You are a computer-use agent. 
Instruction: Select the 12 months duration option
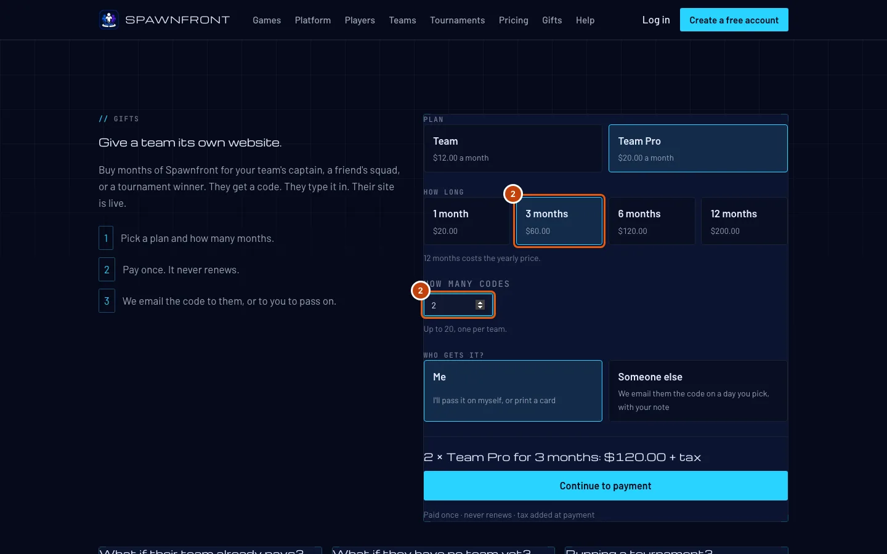[744, 221]
